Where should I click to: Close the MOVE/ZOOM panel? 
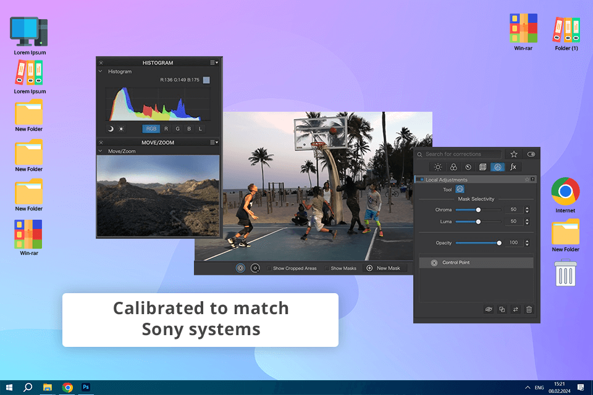[101, 143]
